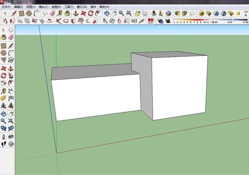Pick the Circle tool in left toolbar
This screenshot has width=249, height=175.
coord(4,53)
